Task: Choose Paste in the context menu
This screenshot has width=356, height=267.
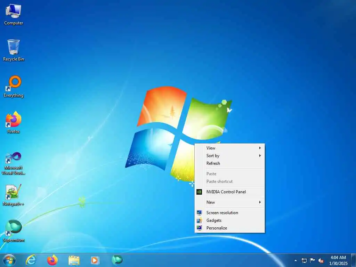Action: point(229,174)
